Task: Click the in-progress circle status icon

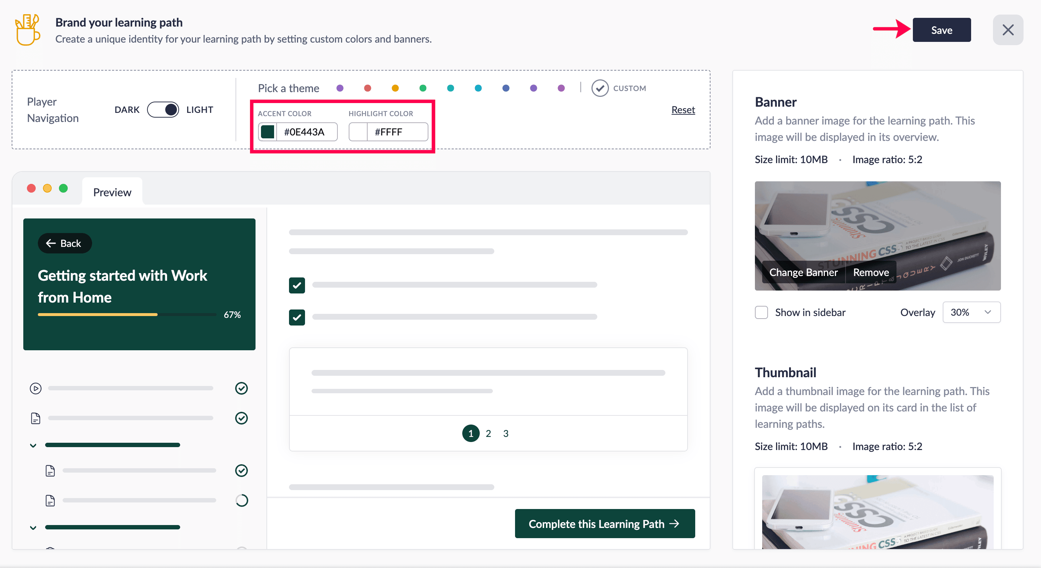Action: point(241,501)
